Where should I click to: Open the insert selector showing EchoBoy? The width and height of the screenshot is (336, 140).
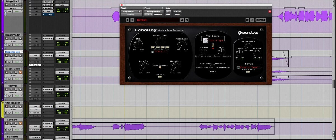pyautogui.click(x=131, y=15)
